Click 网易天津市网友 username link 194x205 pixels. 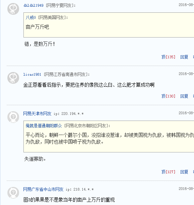click(x=37, y=114)
